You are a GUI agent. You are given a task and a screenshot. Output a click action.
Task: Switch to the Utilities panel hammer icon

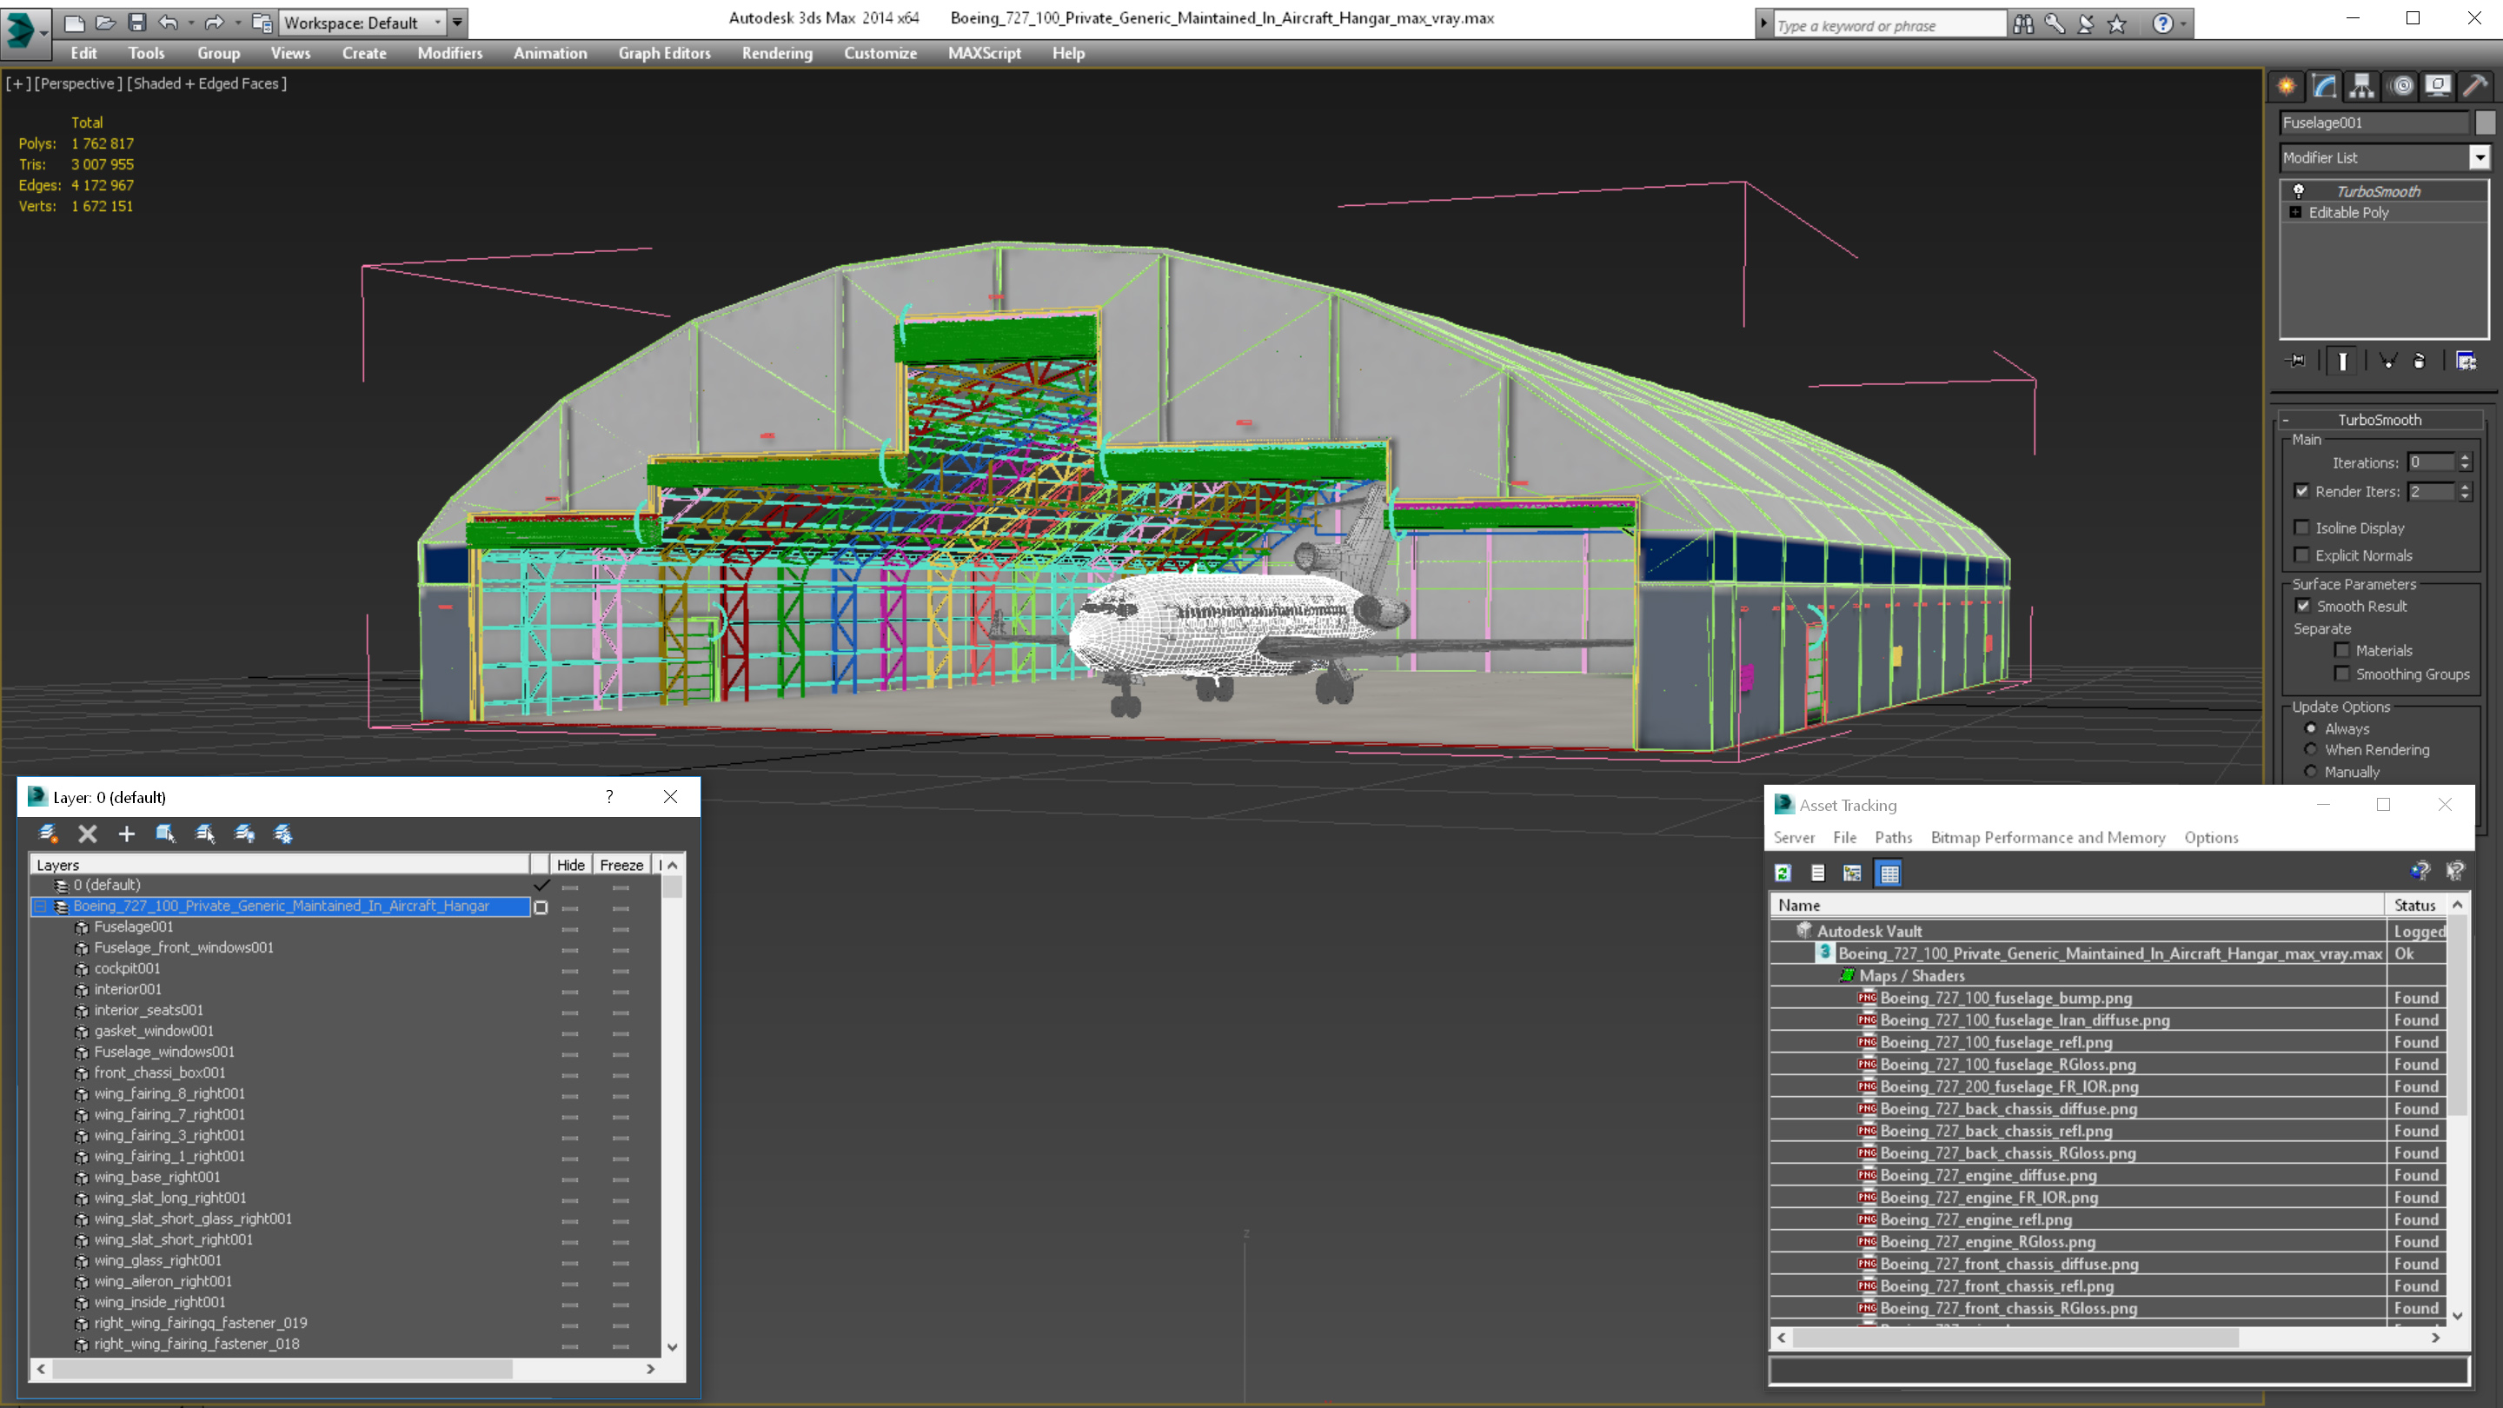click(2475, 87)
